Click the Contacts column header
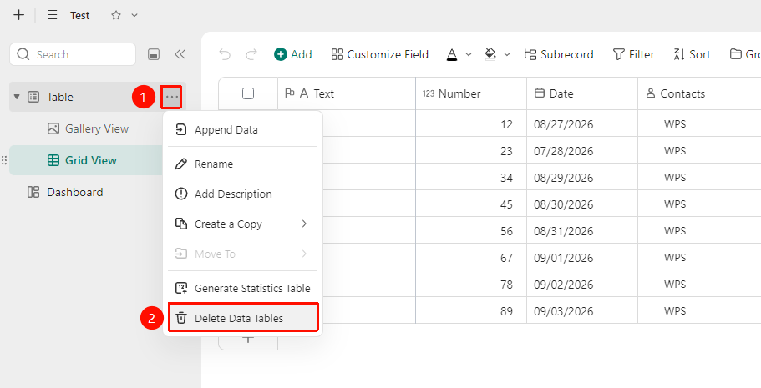761x388 pixels. tap(699, 93)
